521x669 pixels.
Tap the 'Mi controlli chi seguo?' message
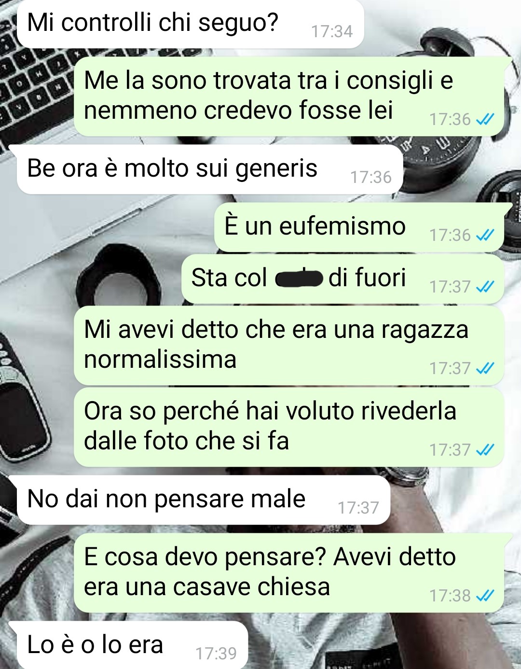click(x=190, y=24)
